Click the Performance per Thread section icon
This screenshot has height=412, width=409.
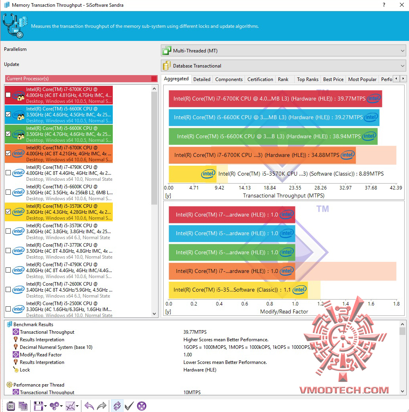(10, 385)
